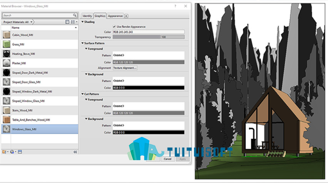
Task: Collapse Surface Pattern Foreground subsection
Action: click(x=86, y=49)
